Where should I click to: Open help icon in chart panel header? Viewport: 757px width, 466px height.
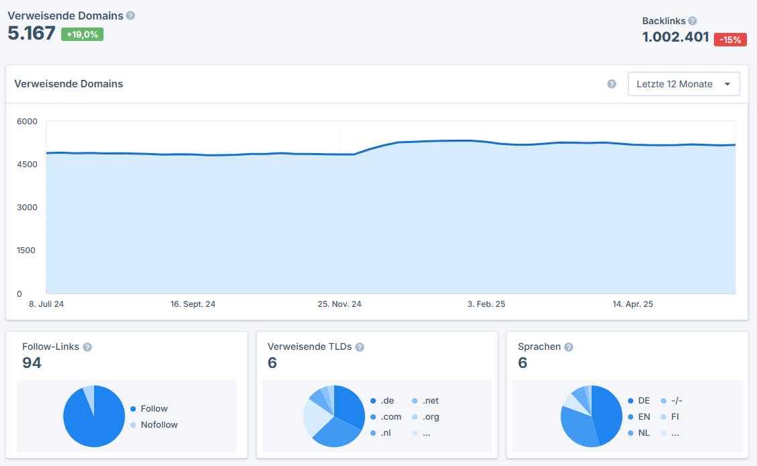tap(612, 84)
